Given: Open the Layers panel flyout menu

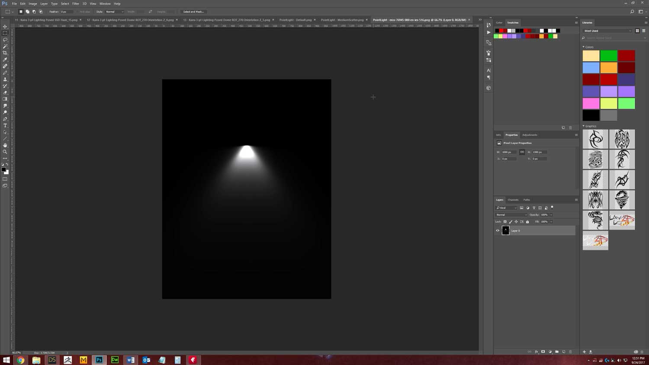Looking at the screenshot, I should click(576, 200).
